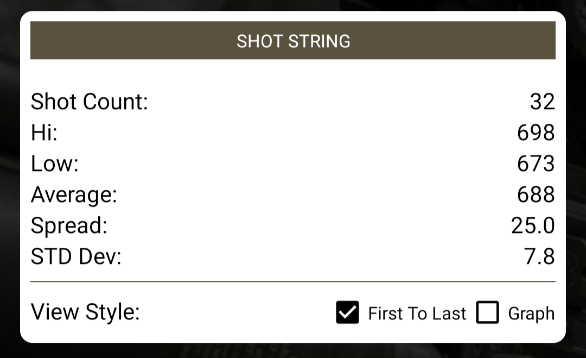Click the First To Last label
The width and height of the screenshot is (586, 358).
[417, 313]
